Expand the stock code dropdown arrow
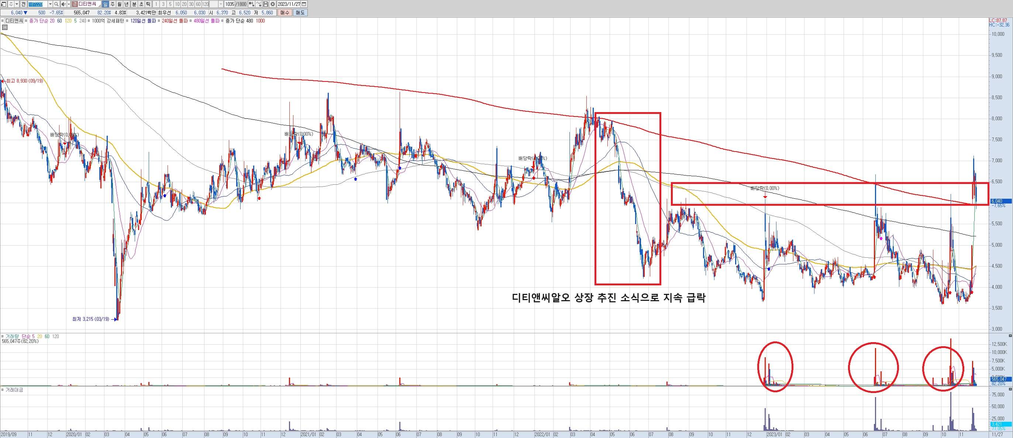Image resolution: width=1013 pixels, height=438 pixels. tap(50, 4)
